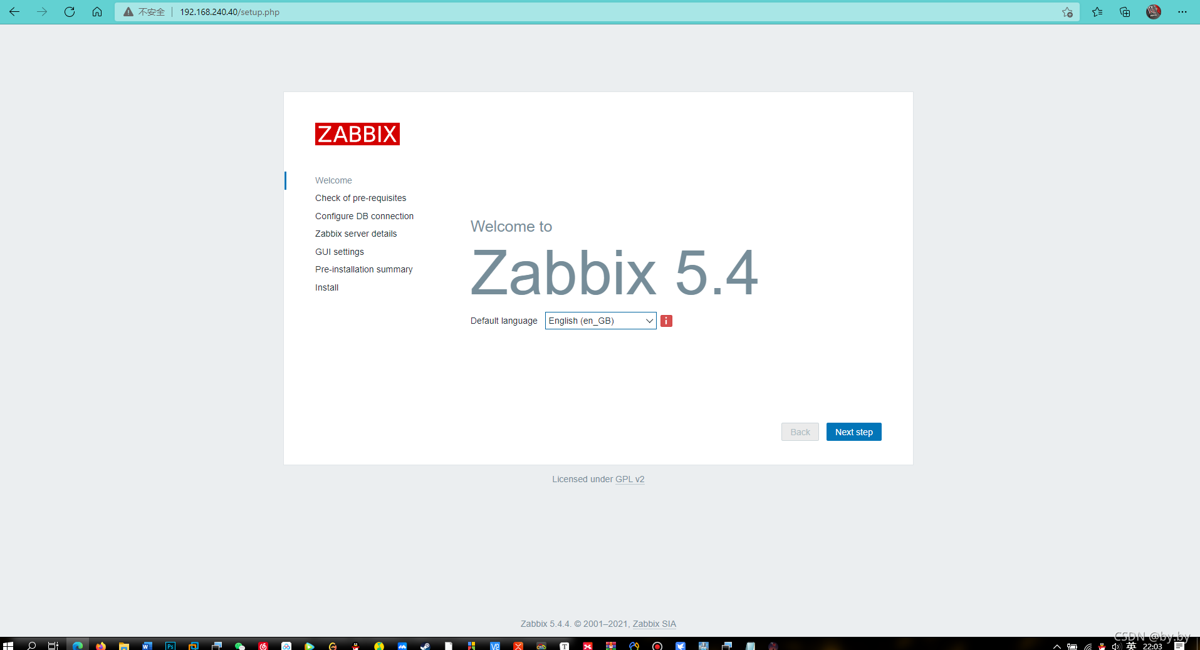Click the 'Welcome to' heading text
This screenshot has width=1200, height=650.
coord(511,226)
